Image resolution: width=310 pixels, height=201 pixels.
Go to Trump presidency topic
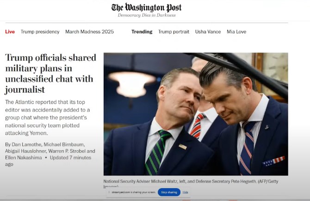40,32
